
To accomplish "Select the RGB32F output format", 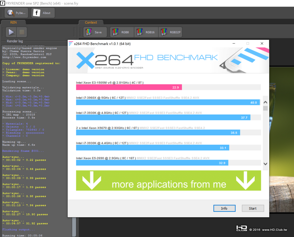I will 170,32.
